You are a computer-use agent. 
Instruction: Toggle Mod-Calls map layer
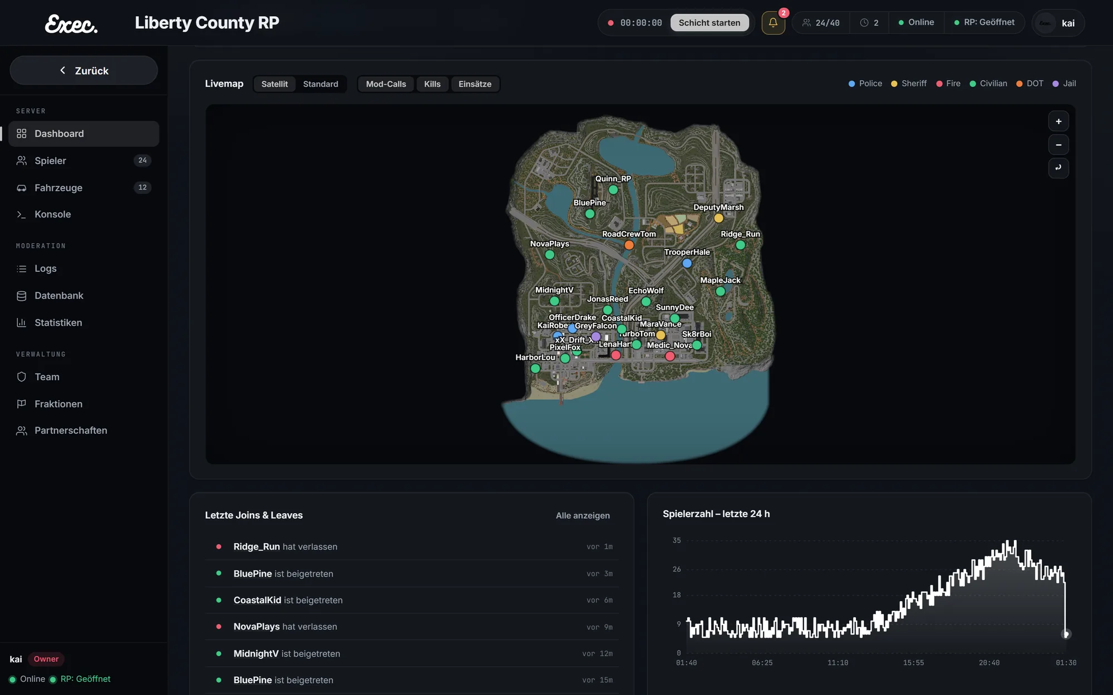(x=386, y=84)
